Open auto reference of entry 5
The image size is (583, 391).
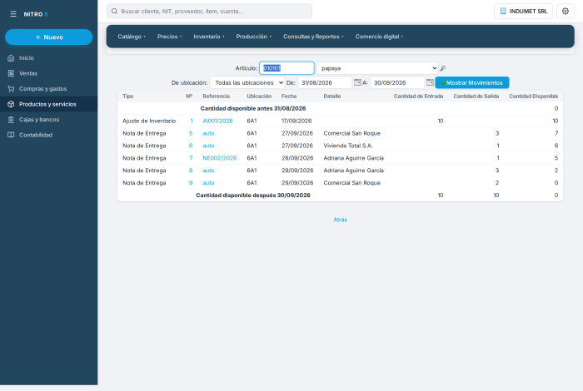[208, 133]
